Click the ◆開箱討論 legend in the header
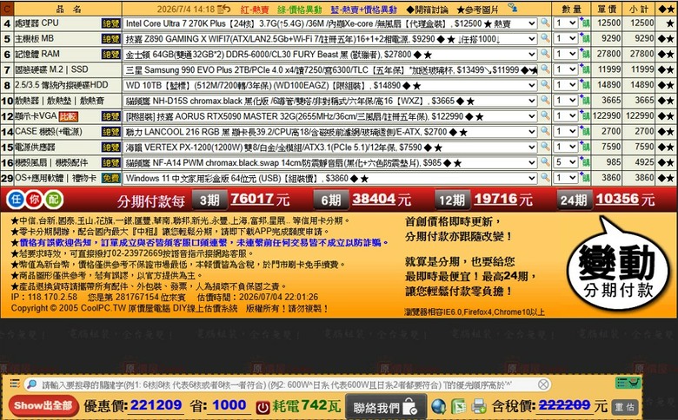The height and width of the screenshot is (420, 678). pos(427,9)
